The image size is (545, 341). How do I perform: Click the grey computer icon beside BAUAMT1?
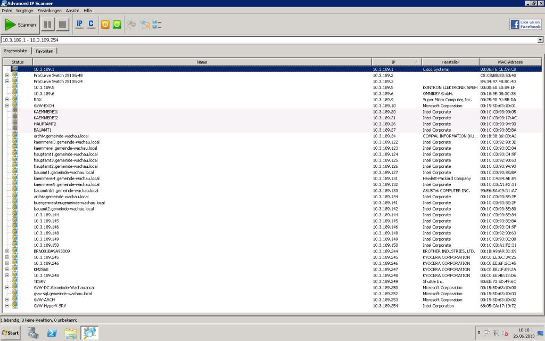click(x=15, y=130)
